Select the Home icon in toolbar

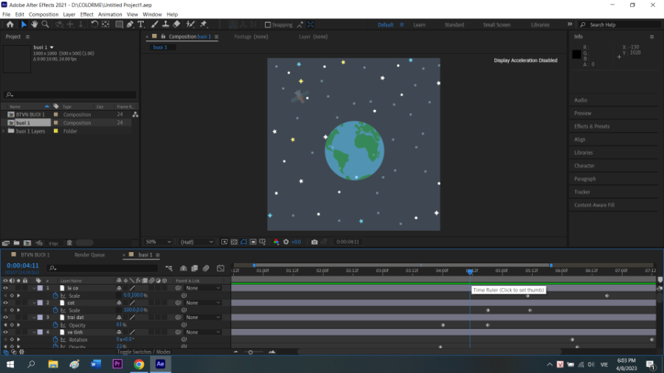click(x=10, y=24)
